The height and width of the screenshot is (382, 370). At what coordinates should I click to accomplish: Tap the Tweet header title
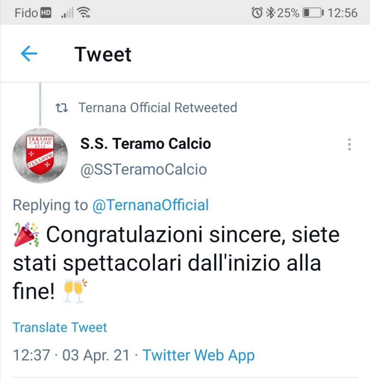(103, 54)
